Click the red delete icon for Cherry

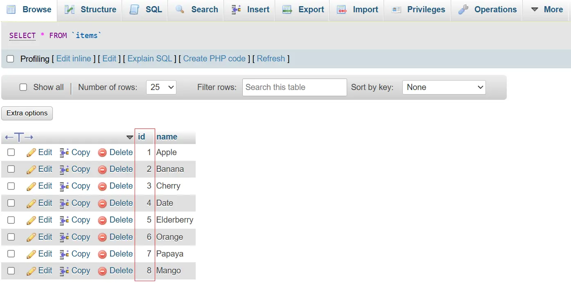pos(102,186)
